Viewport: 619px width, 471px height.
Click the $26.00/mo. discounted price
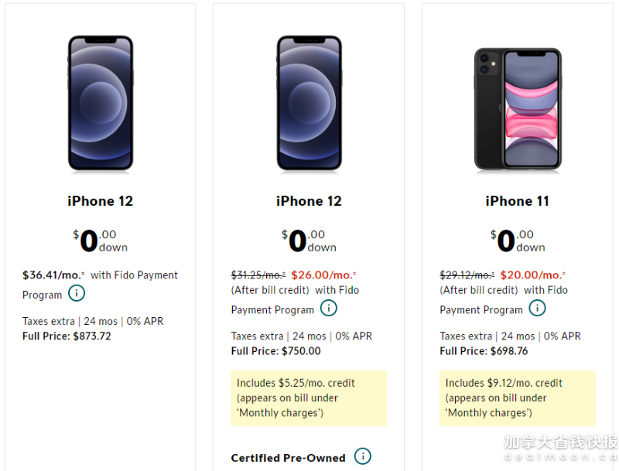[323, 275]
